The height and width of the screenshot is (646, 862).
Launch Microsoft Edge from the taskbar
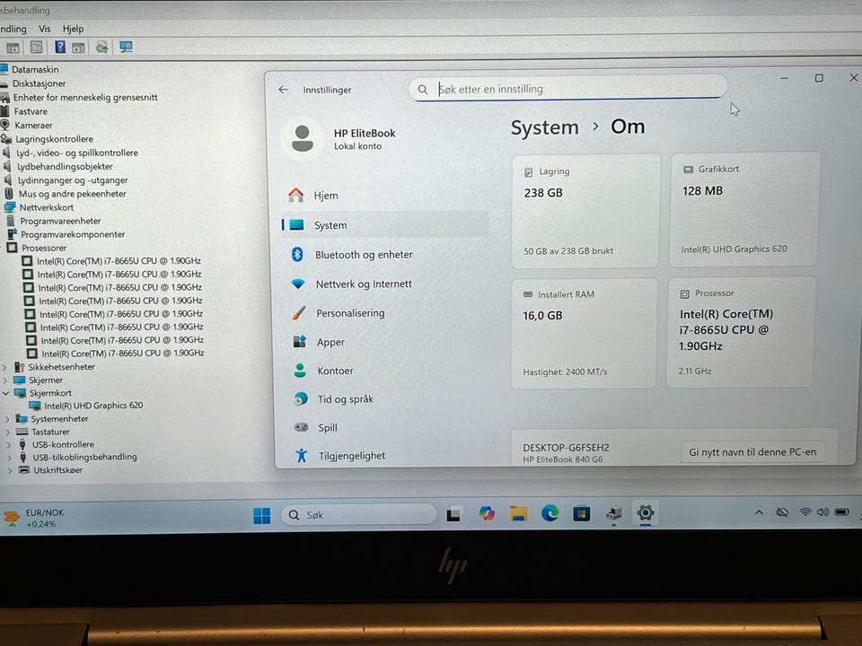(550, 513)
